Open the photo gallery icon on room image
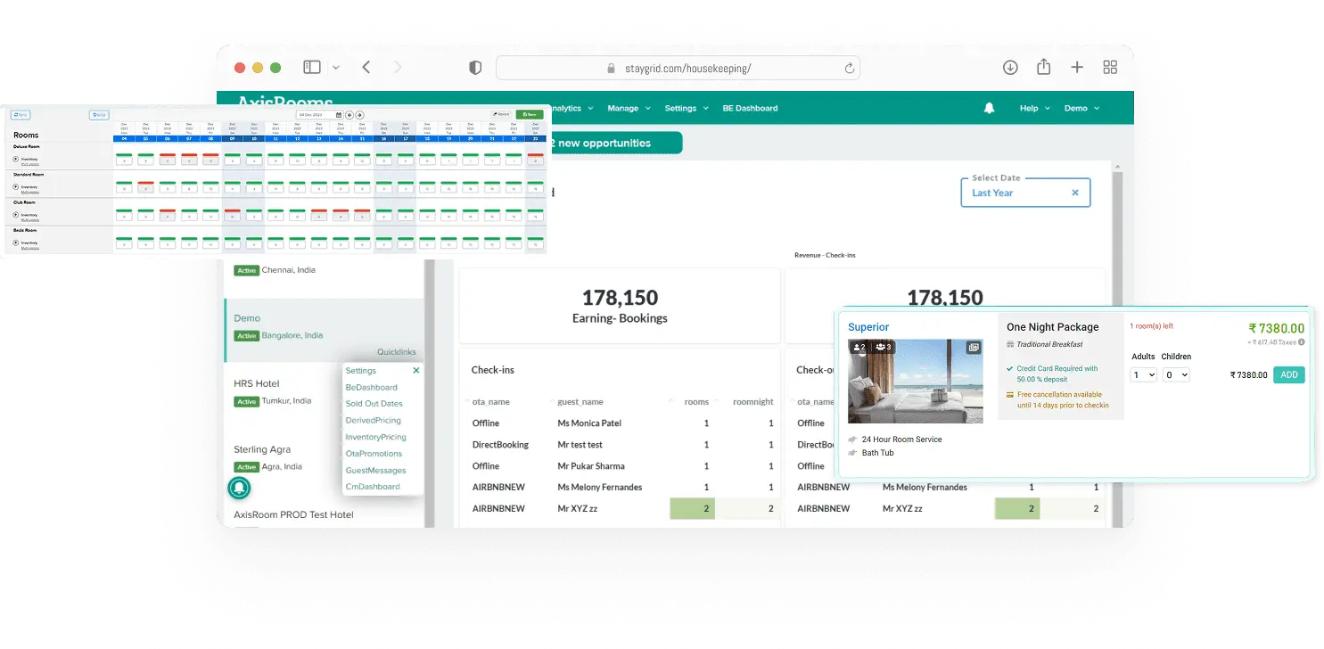 (974, 348)
